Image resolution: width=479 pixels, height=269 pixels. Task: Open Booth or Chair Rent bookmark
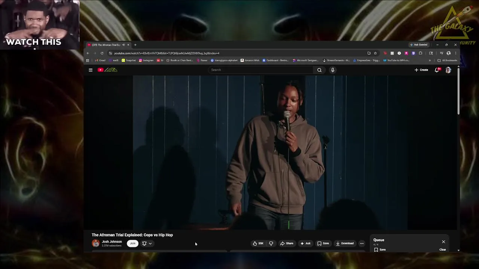coord(180,61)
